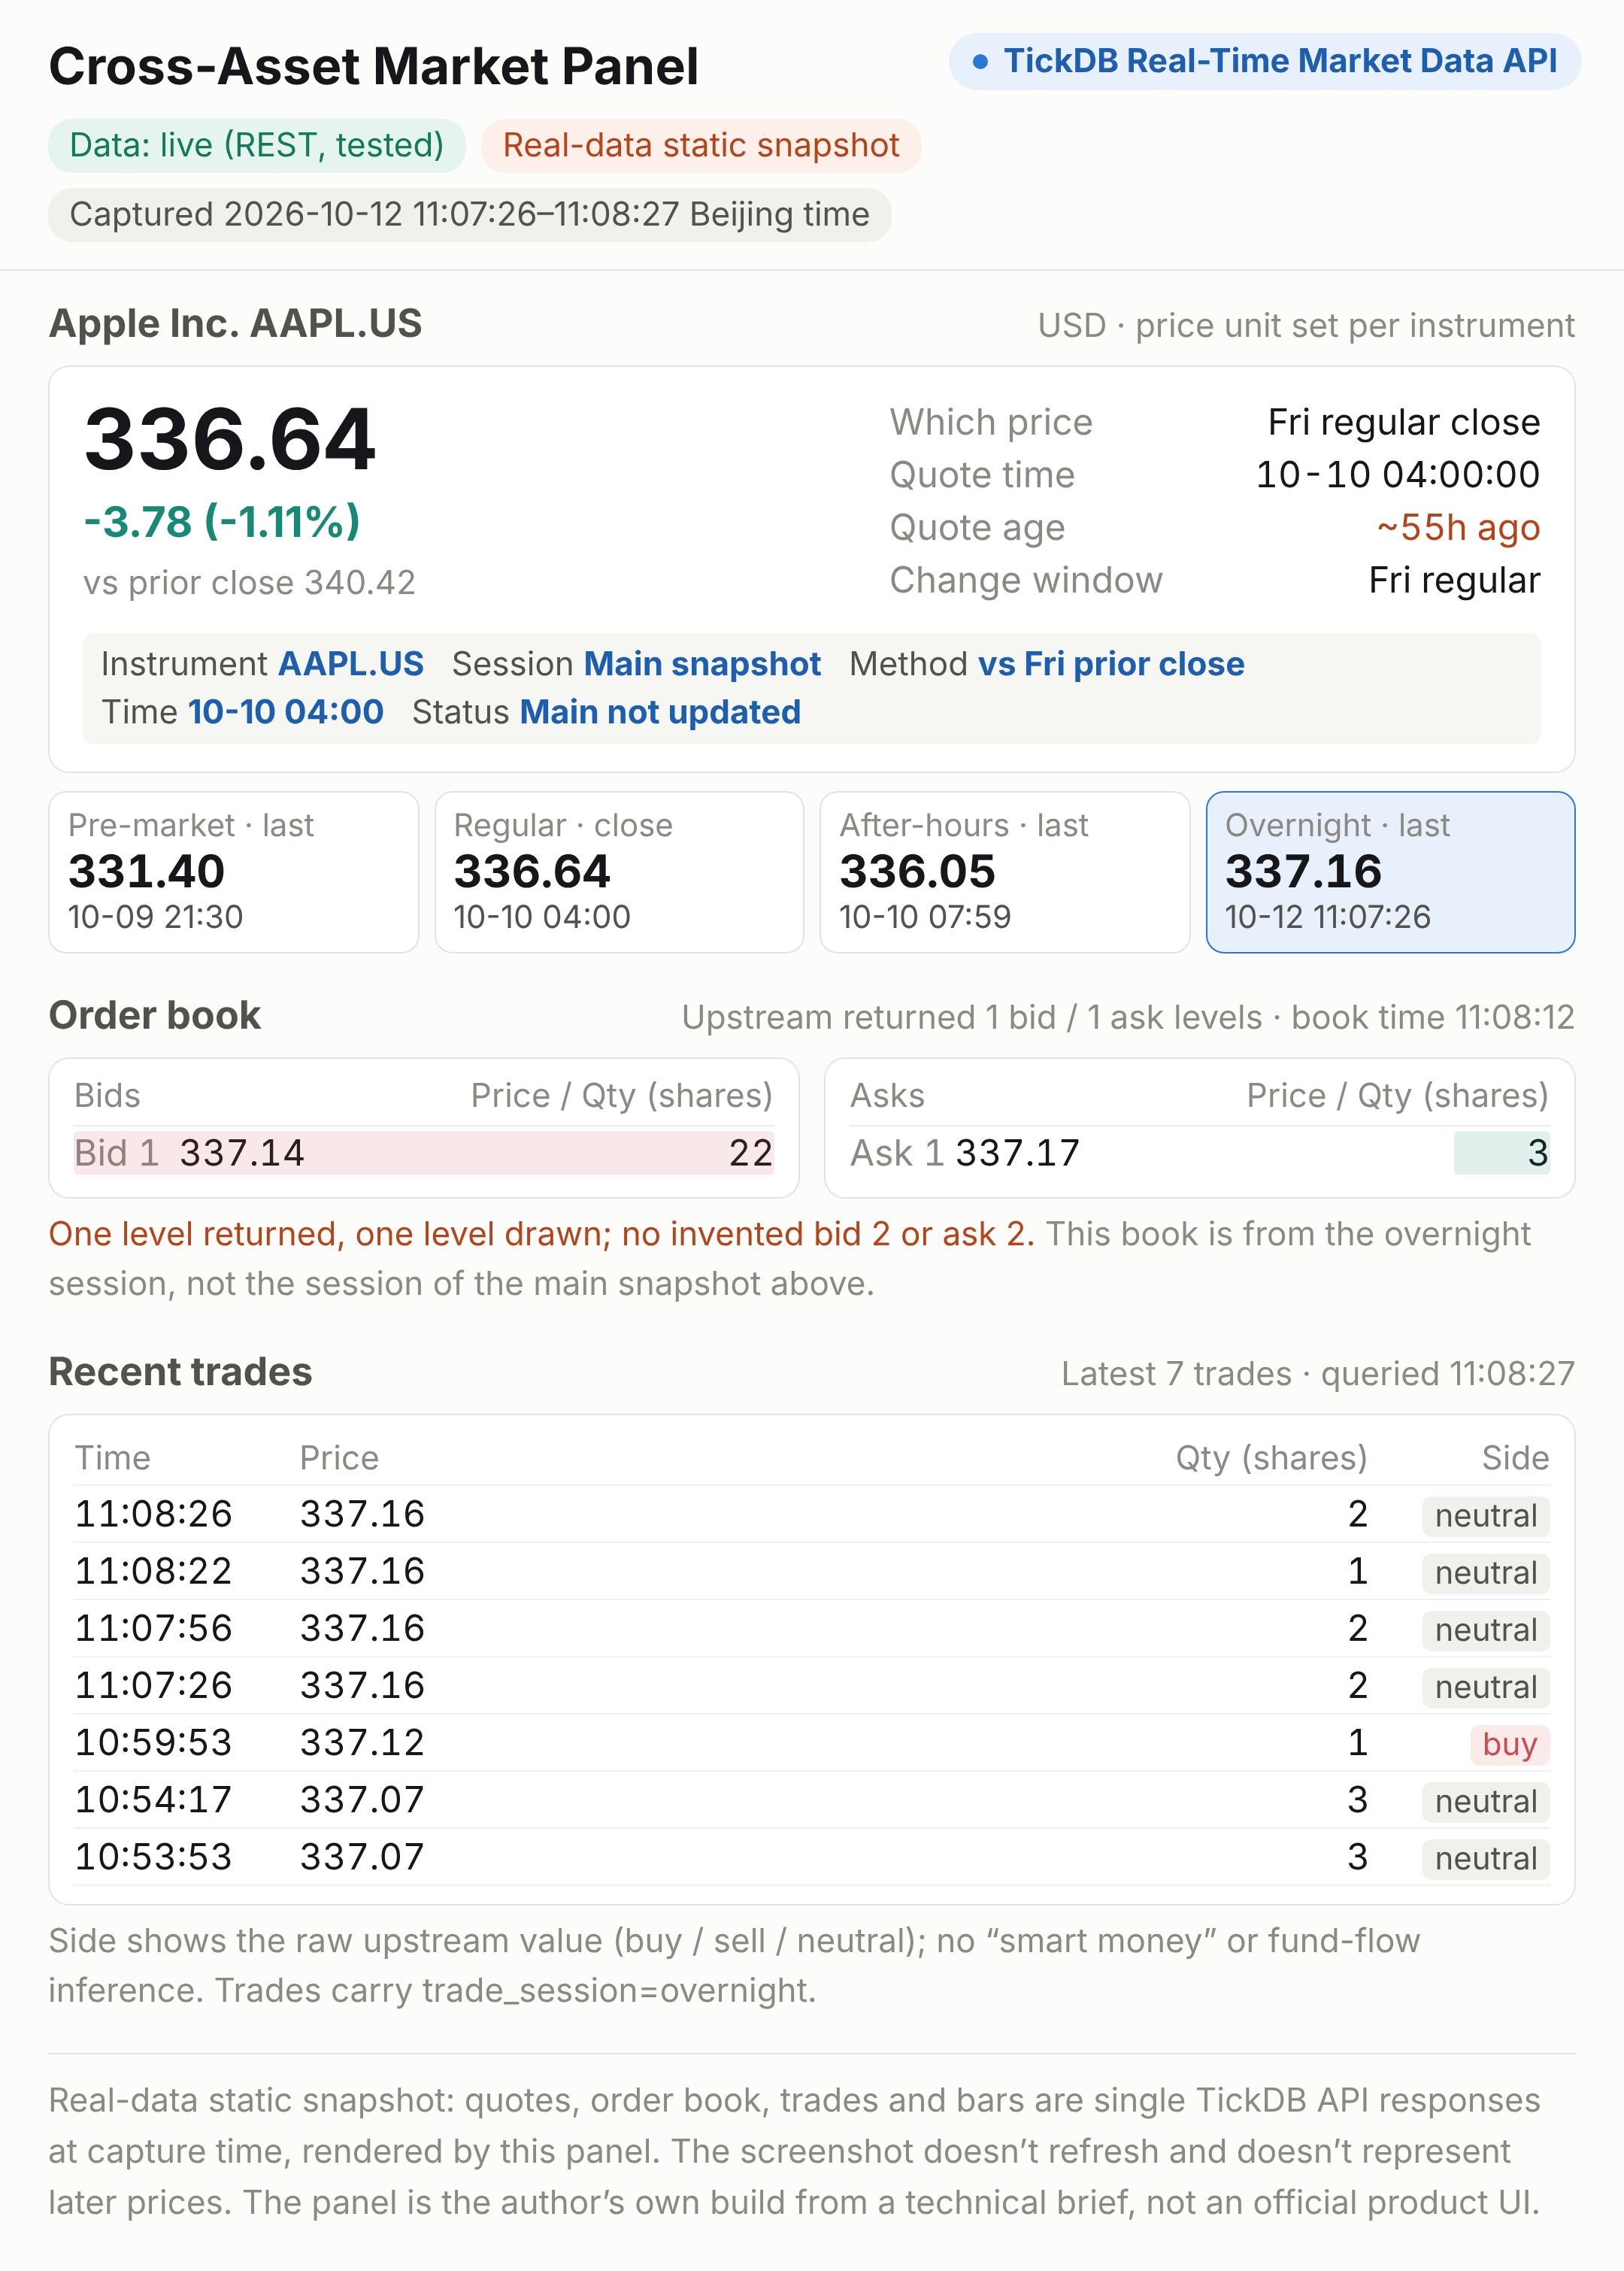Screen dimensions: 1624x2271
Task: Click the Status 'Main not updated' value
Action: click(x=660, y=712)
